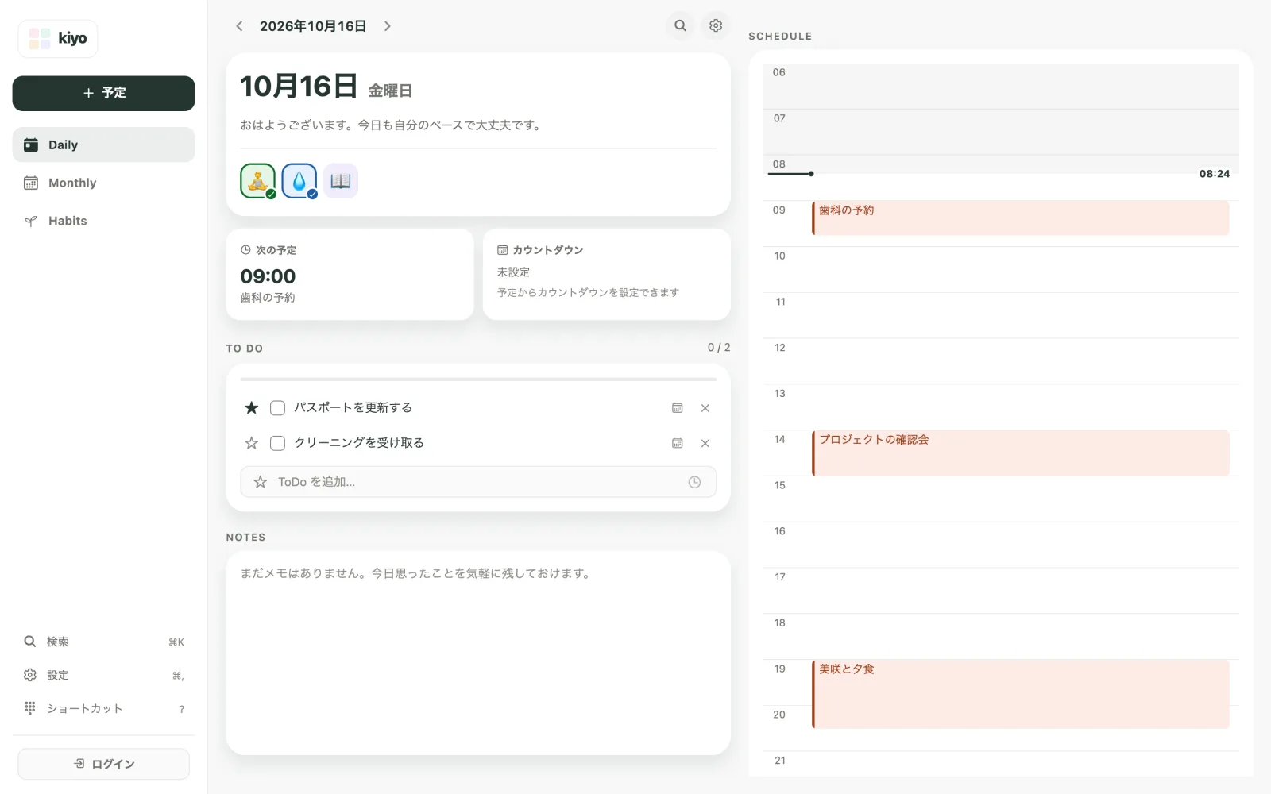Go to the next day arrow
Image resolution: width=1271 pixels, height=794 pixels.
(x=388, y=26)
